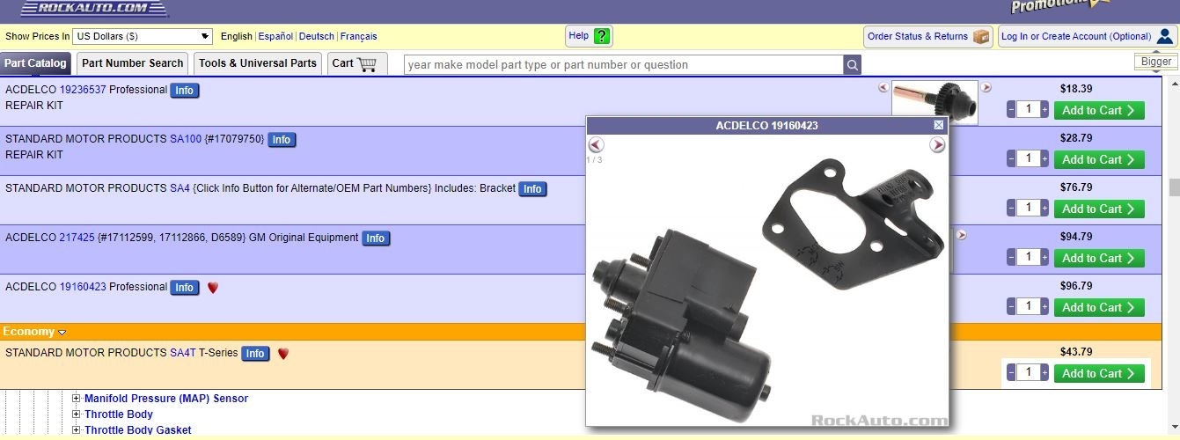
Task: Add $43.79 SA4T to cart
Action: (x=1099, y=373)
